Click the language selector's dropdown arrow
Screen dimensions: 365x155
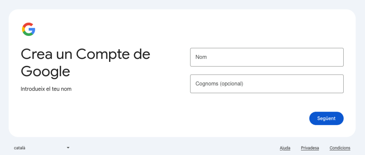(x=68, y=148)
